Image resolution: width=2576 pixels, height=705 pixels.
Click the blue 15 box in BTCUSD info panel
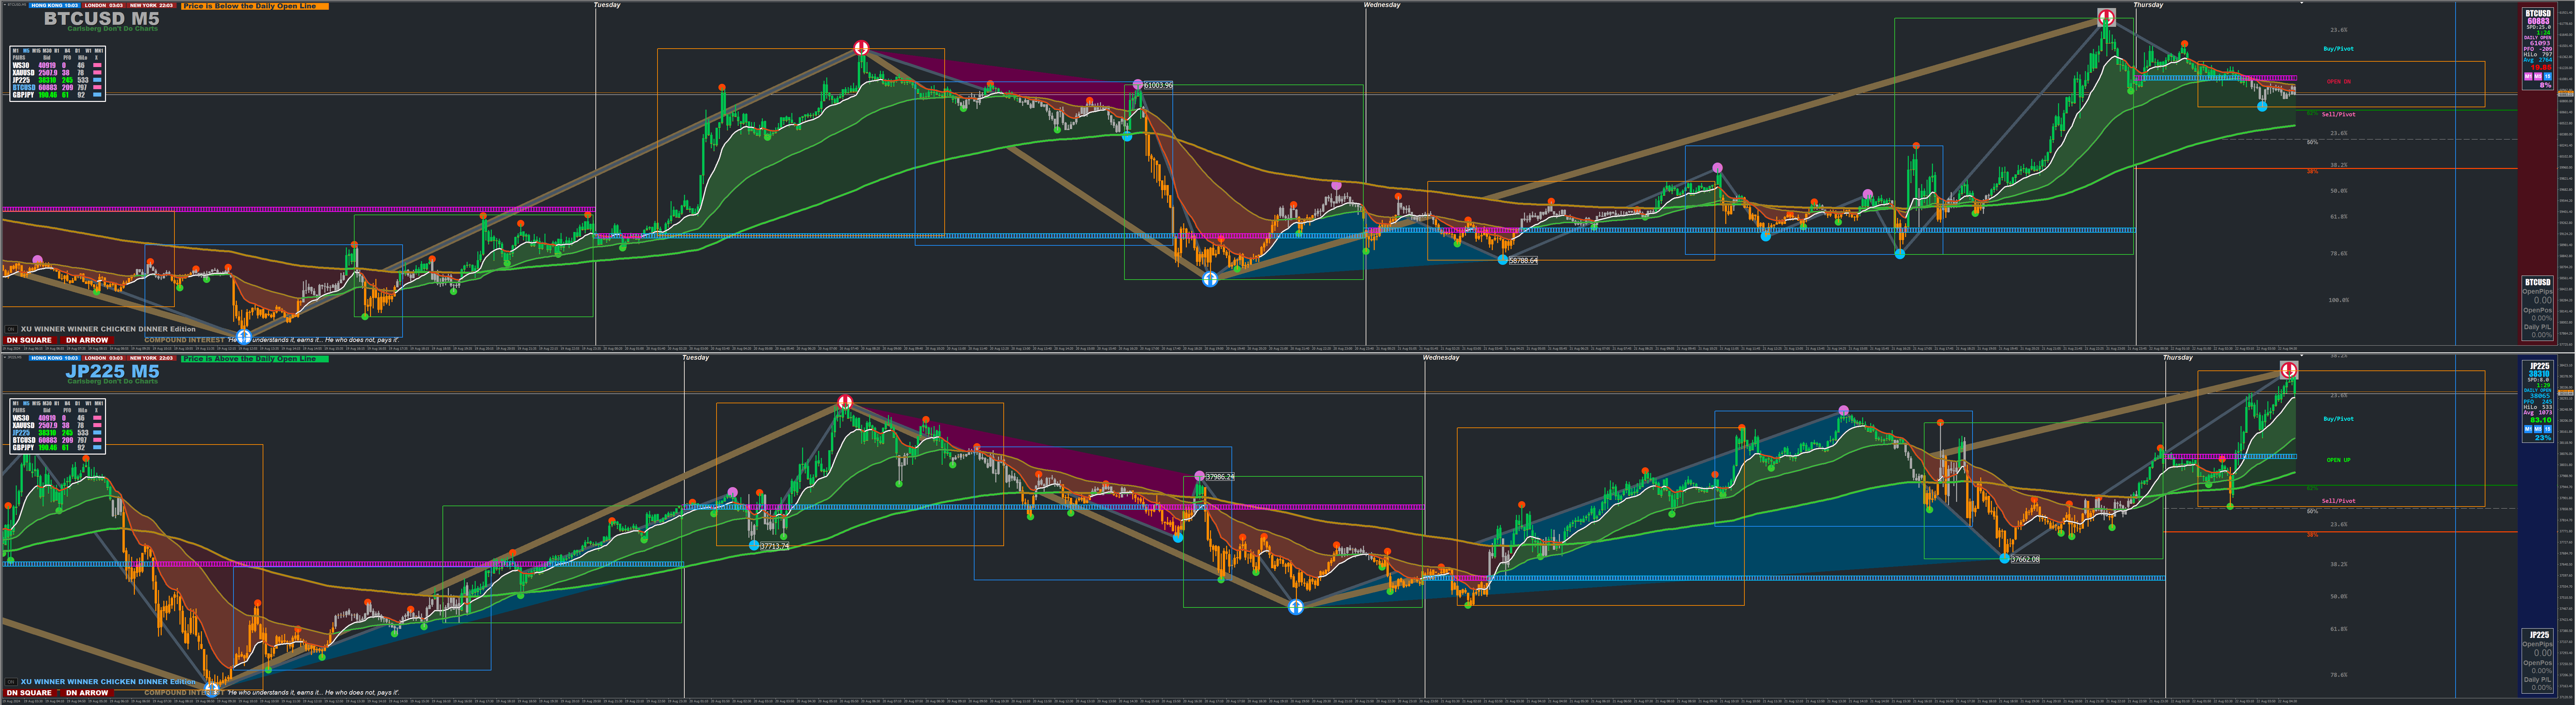2548,77
